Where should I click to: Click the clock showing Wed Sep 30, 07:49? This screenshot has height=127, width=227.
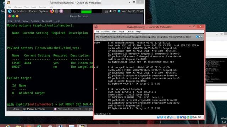coord(132,11)
